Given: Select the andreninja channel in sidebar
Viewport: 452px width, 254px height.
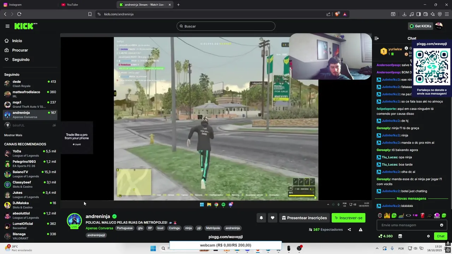Looking at the screenshot, I should (x=30, y=115).
